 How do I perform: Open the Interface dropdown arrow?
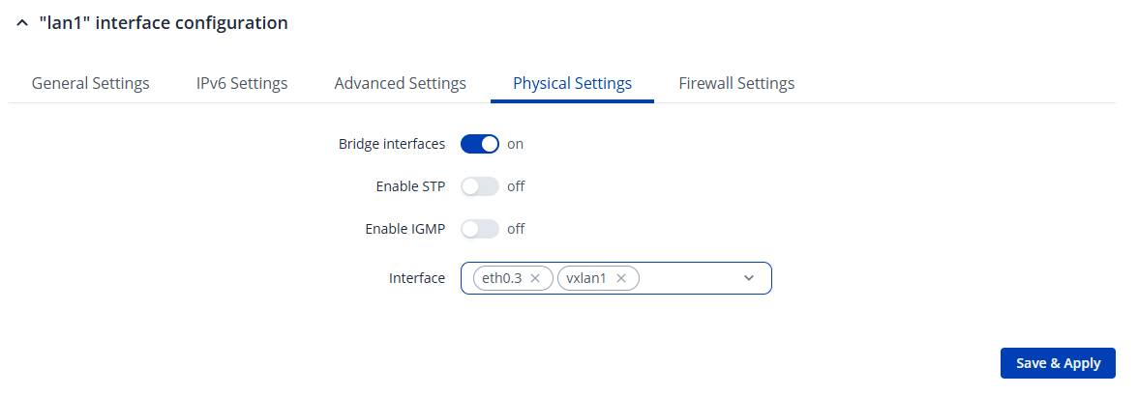749,278
